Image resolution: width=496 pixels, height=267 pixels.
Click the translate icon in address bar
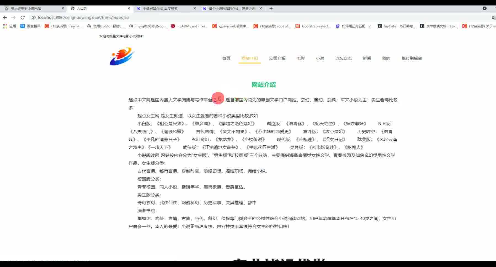coord(494,17)
